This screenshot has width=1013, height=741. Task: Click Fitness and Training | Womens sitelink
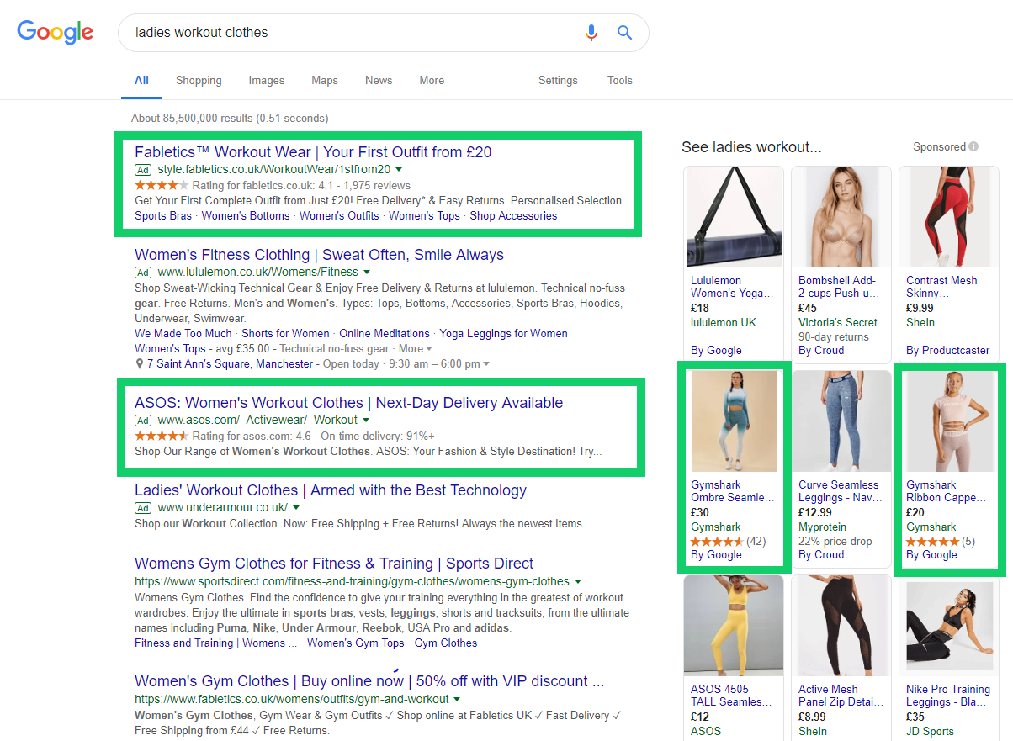tap(215, 643)
